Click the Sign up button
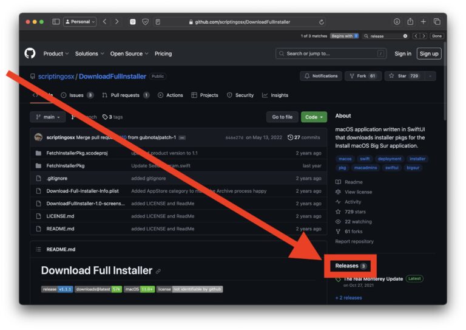This screenshot has height=330, width=466. click(x=429, y=53)
